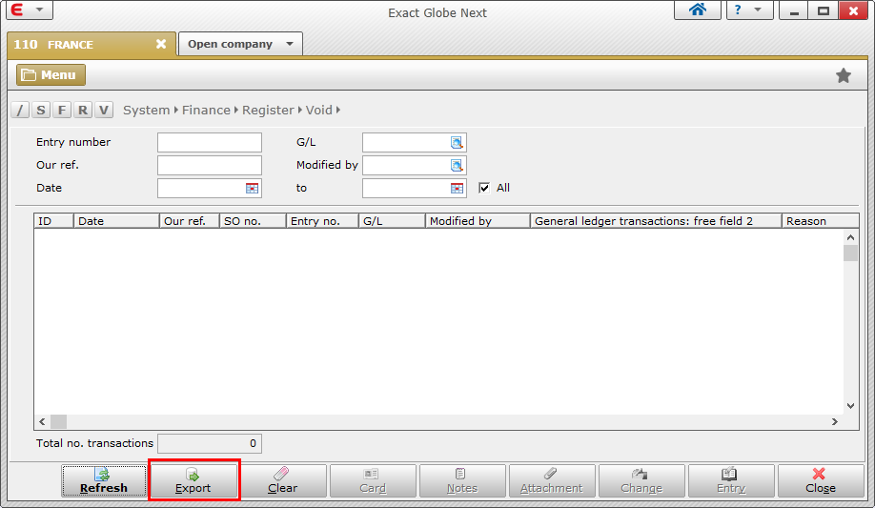The height and width of the screenshot is (508, 875).
Task: Close the Void screen with Close button
Action: click(821, 480)
